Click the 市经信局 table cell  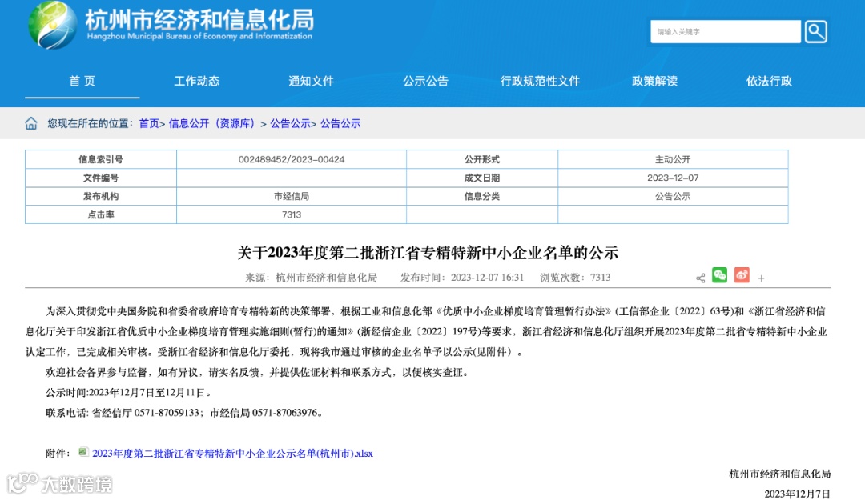(292, 196)
